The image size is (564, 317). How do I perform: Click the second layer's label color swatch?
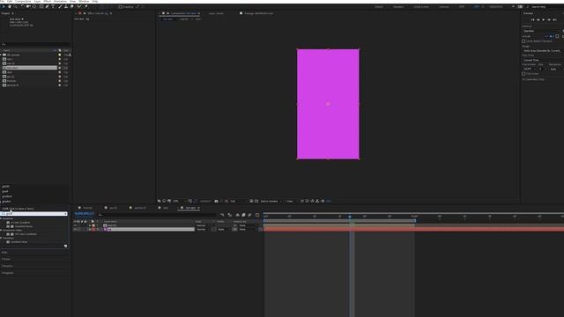[93, 229]
